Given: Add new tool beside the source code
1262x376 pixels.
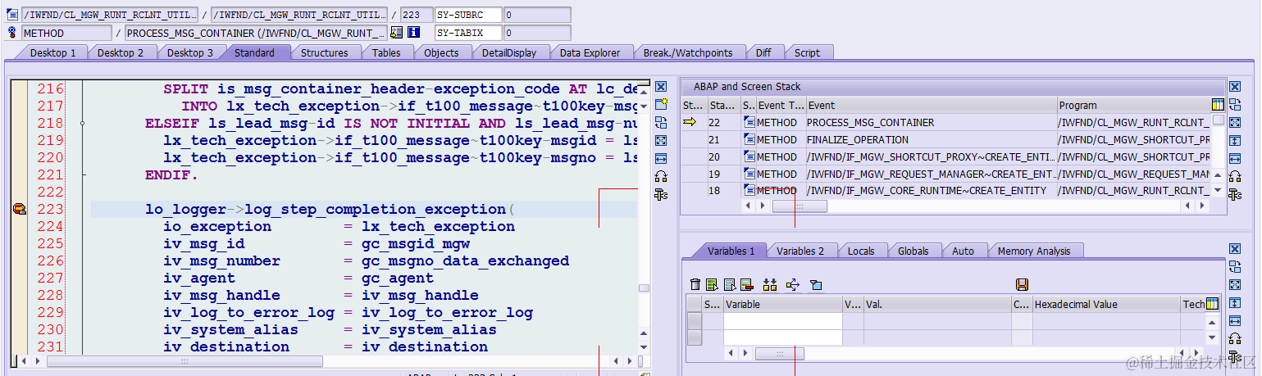Looking at the screenshot, I should (661, 104).
